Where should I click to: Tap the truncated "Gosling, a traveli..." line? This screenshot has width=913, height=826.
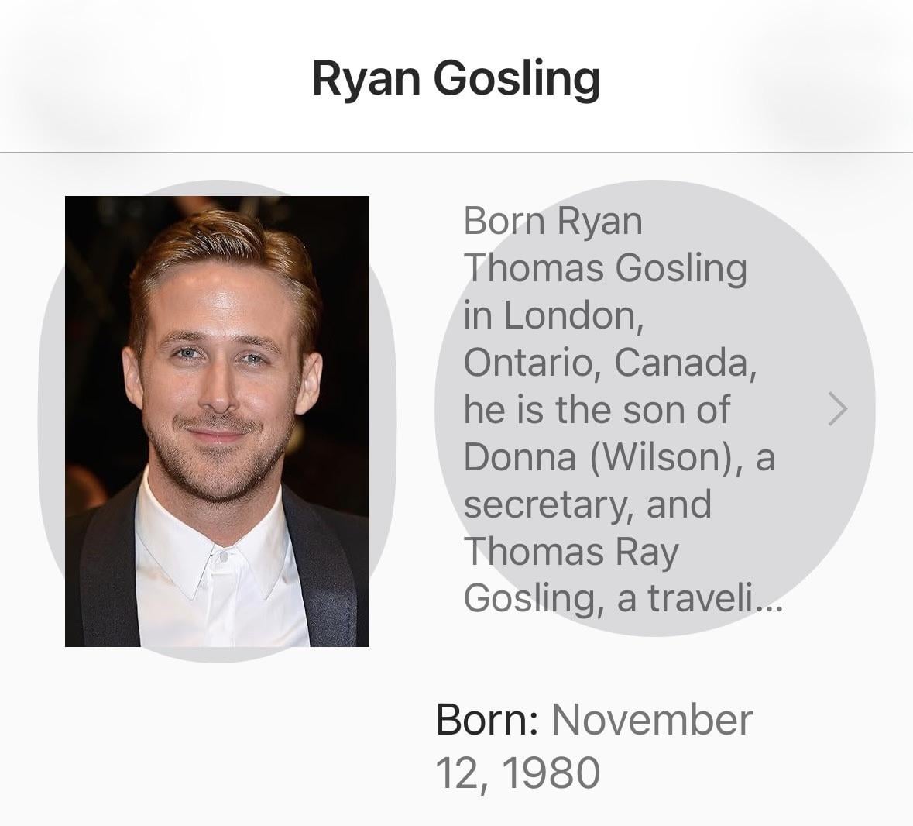point(612,598)
